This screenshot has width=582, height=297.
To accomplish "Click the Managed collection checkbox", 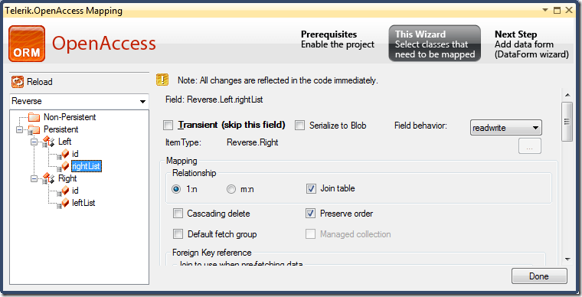I will (x=310, y=234).
